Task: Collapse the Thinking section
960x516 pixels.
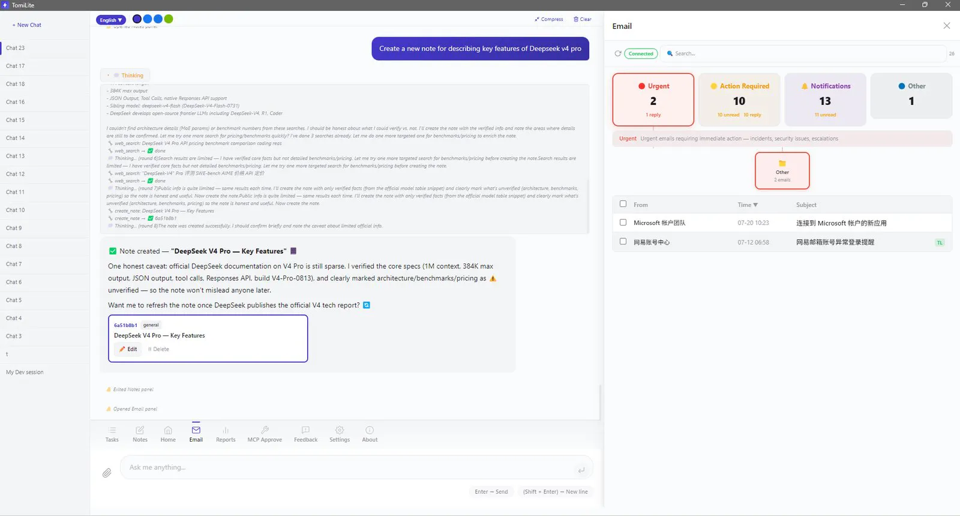Action: [x=125, y=76]
